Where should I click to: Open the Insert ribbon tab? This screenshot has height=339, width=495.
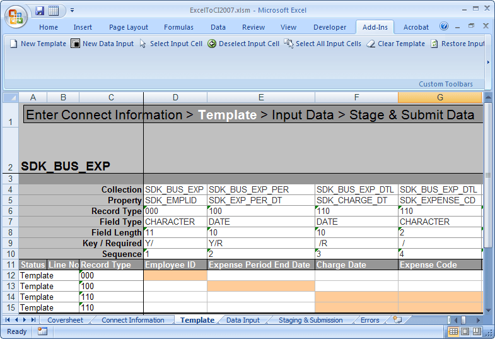tap(83, 27)
